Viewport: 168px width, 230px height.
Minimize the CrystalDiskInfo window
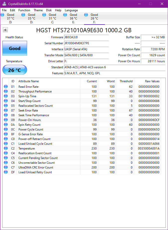point(139,4)
